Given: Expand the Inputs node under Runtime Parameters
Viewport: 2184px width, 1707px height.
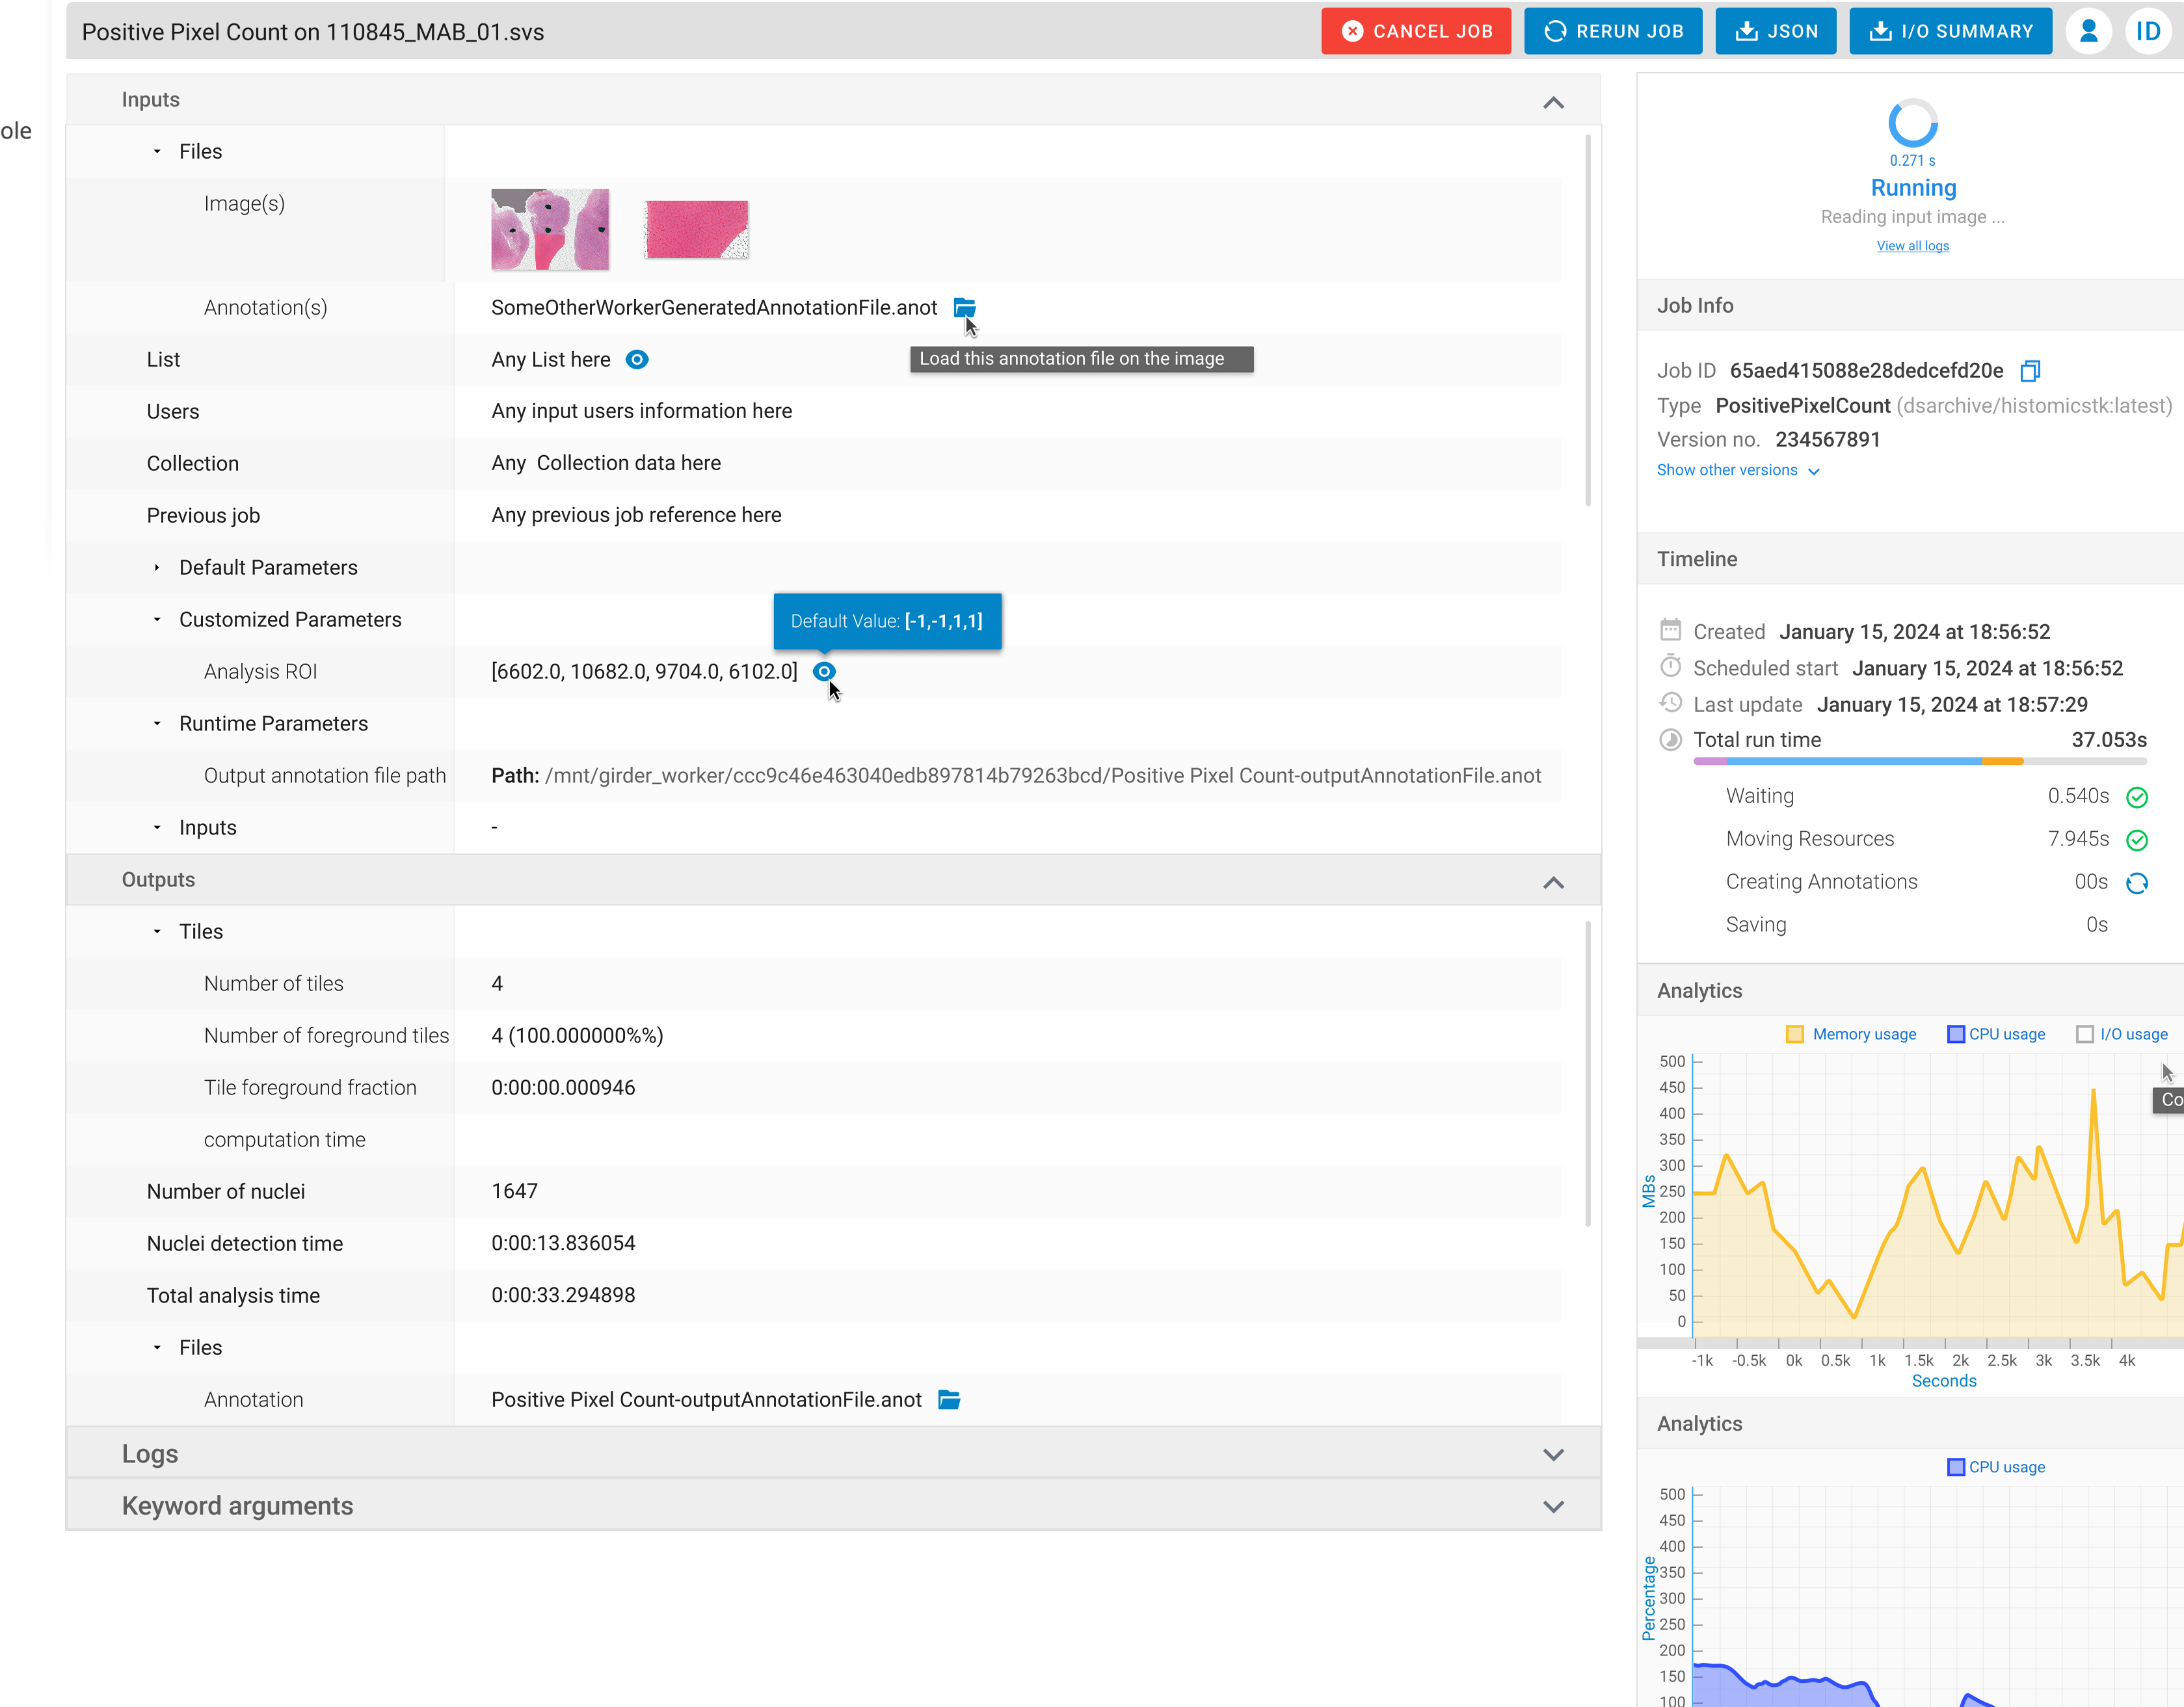Looking at the screenshot, I should (157, 827).
